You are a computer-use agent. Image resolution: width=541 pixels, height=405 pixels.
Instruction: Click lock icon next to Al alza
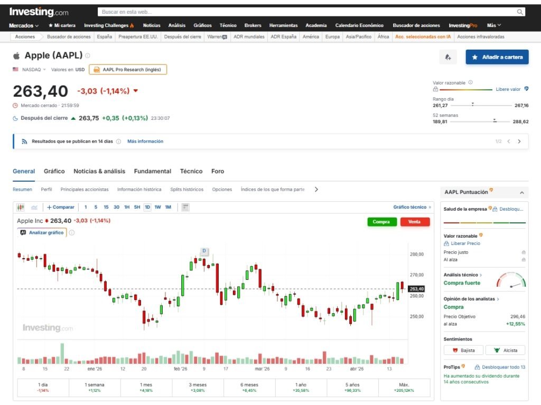pos(524,260)
